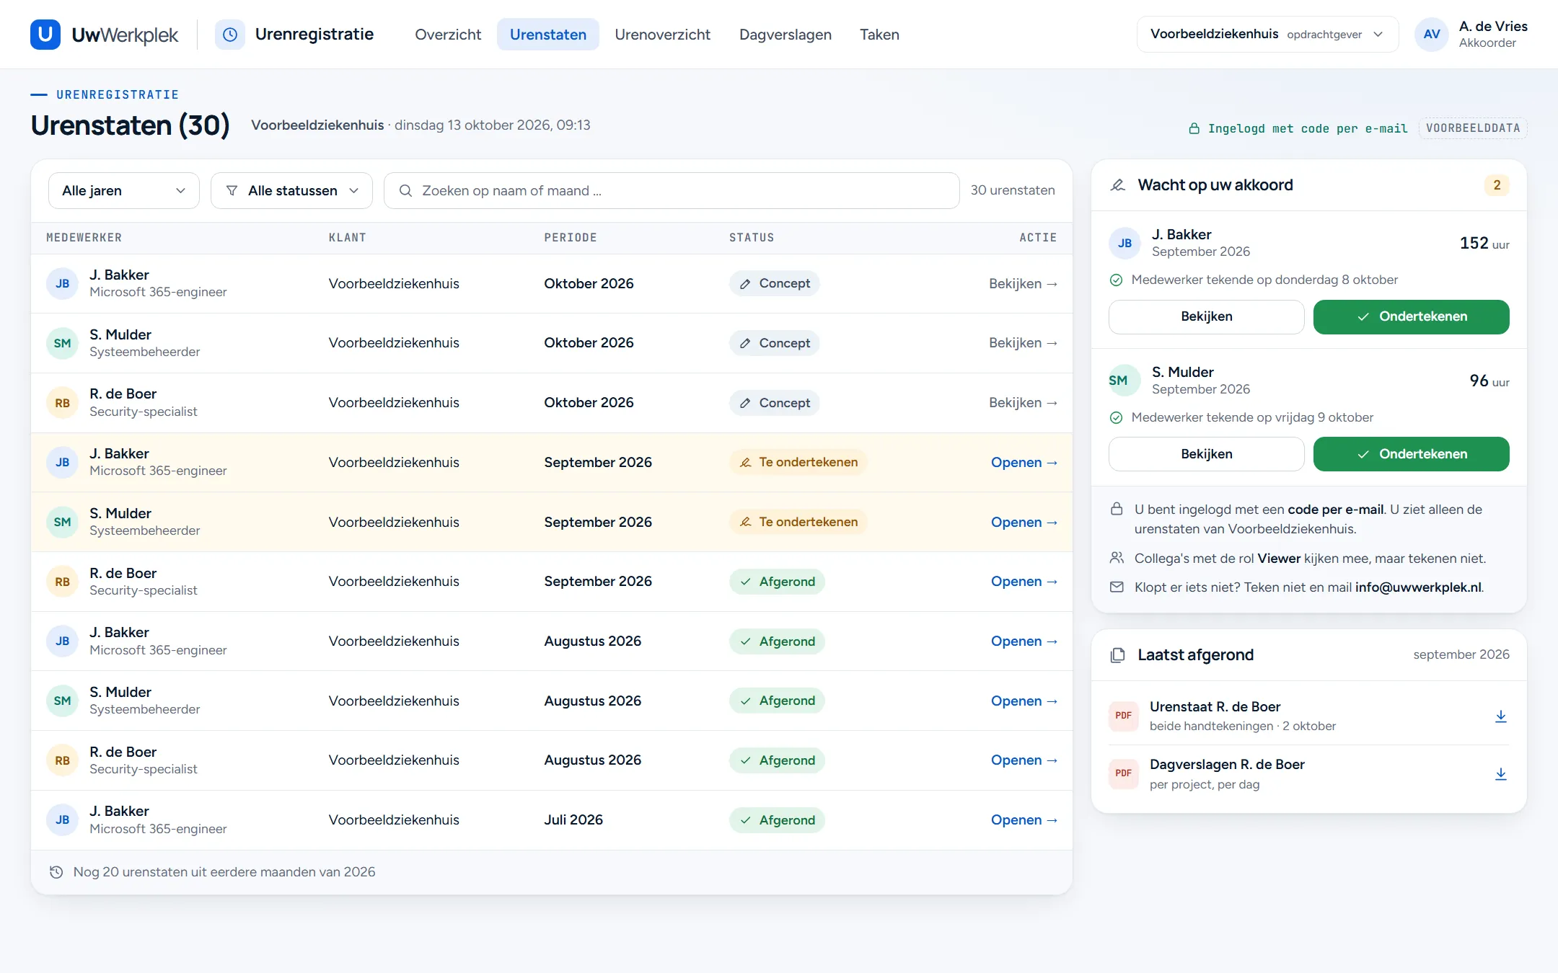
Task: Click the Te ondertekenen badge for S. Mulder
Action: (x=798, y=522)
